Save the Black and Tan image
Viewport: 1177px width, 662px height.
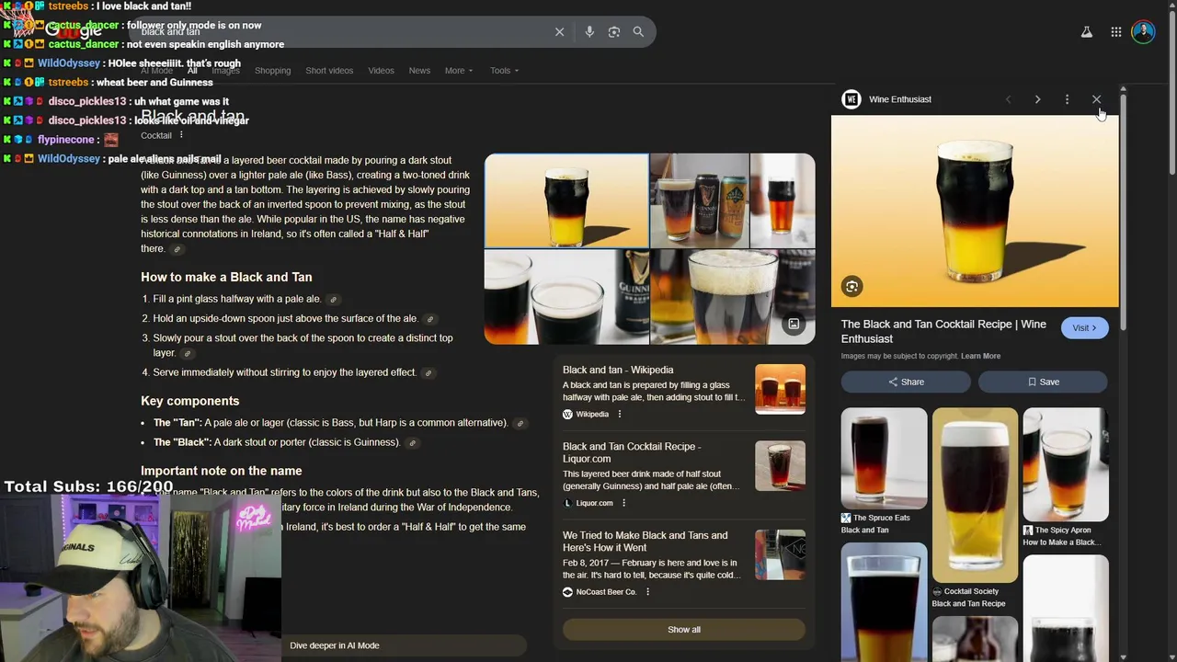click(1043, 382)
